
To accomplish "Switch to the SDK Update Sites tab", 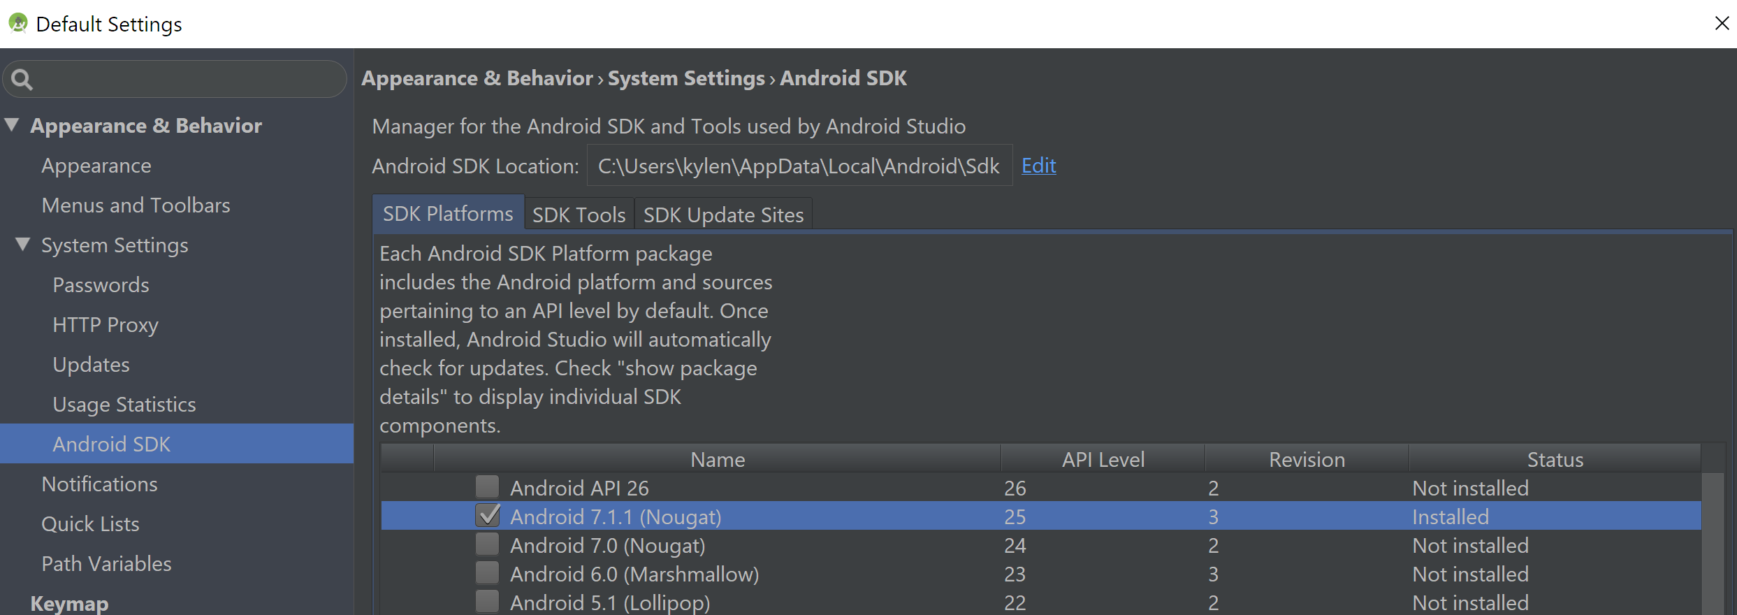I will (724, 215).
